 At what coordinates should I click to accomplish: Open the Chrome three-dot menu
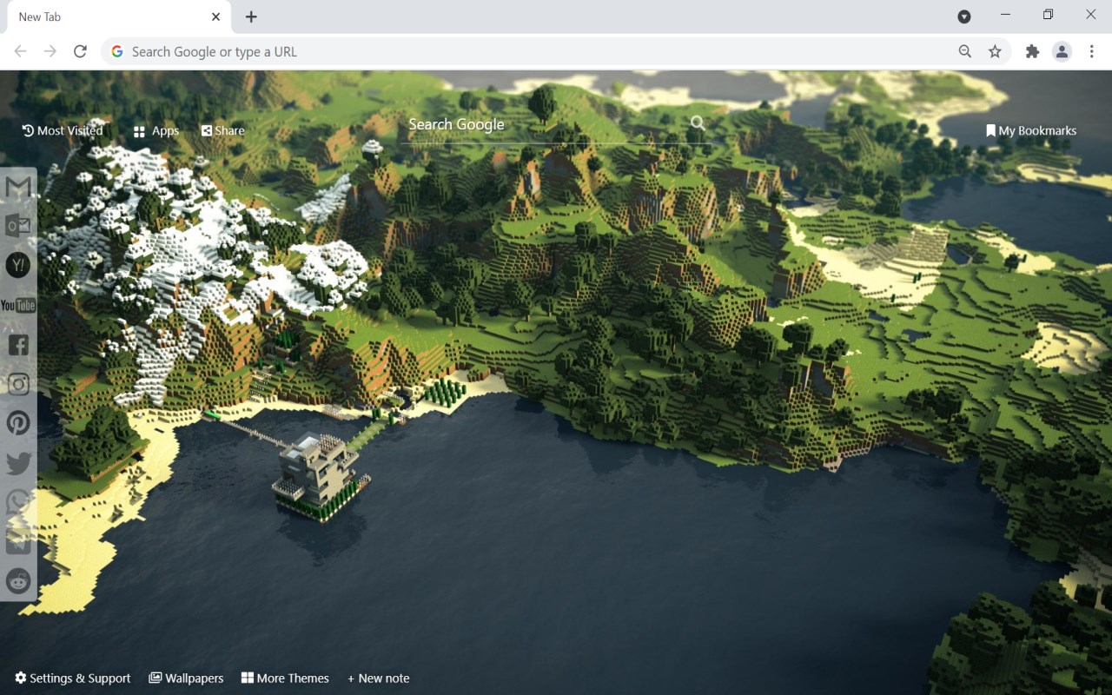pyautogui.click(x=1092, y=51)
